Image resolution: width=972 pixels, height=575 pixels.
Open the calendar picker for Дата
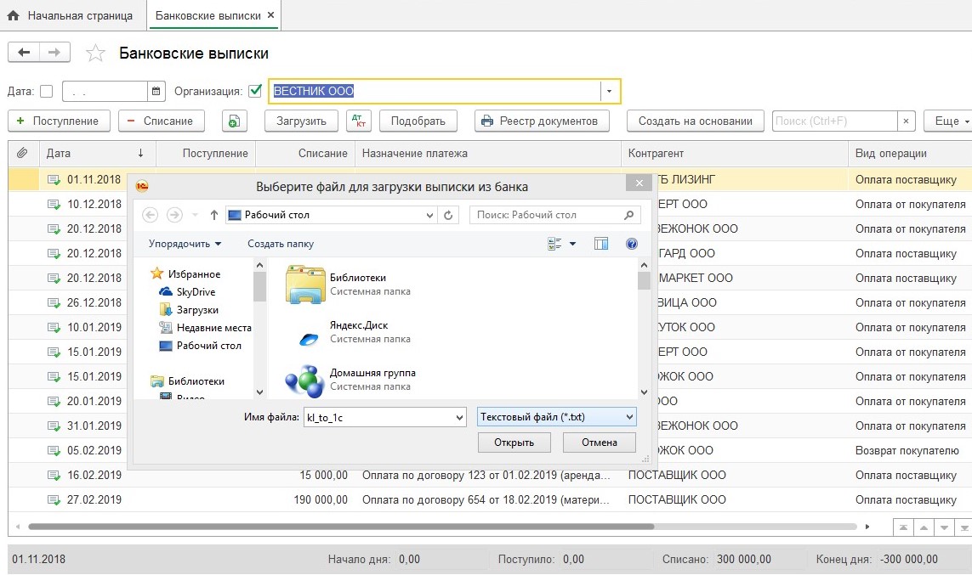pos(156,91)
